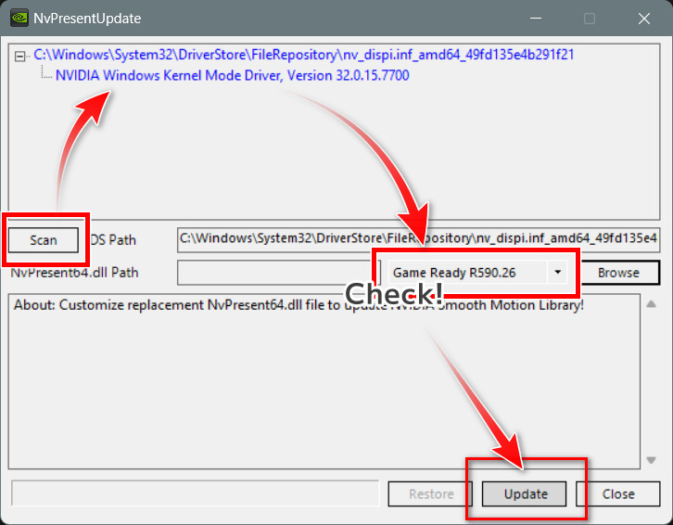The width and height of the screenshot is (673, 525).
Task: Click the NvPresent64.dll Path input field
Action: (x=278, y=273)
